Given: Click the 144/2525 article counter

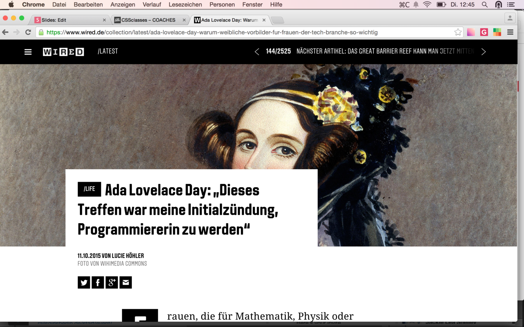Looking at the screenshot, I should point(278,51).
